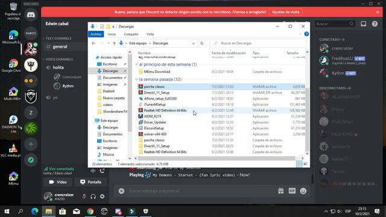This screenshot has height=217, width=386.
Task: Open Microsoft Store from taskbar
Action: pyautogui.click(x=63, y=212)
